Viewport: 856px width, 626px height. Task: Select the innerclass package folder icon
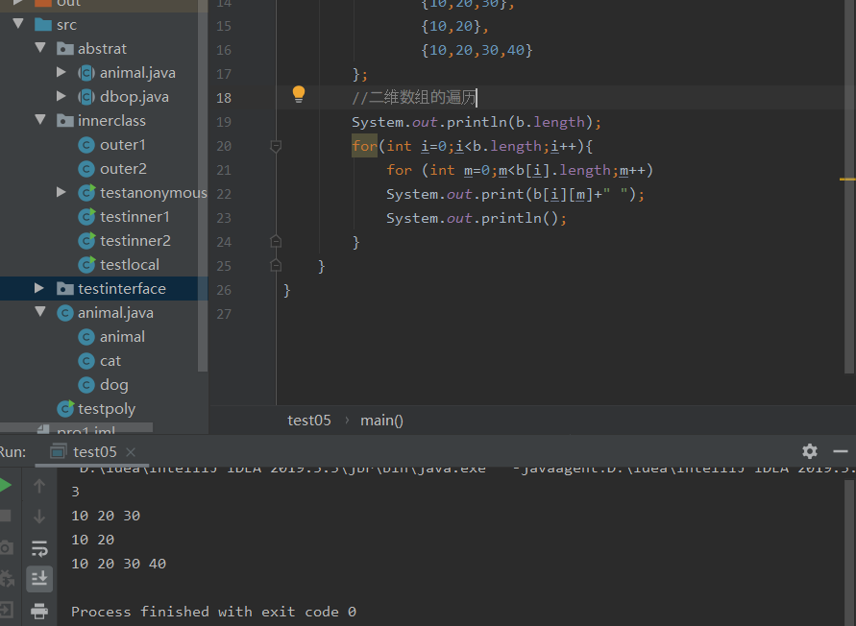(65, 121)
